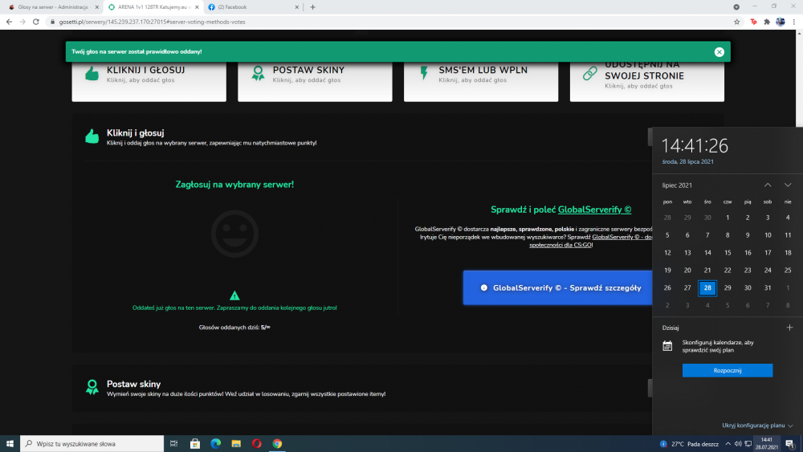Select July 15 in the calendar
Image resolution: width=803 pixels, height=452 pixels.
pos(728,252)
